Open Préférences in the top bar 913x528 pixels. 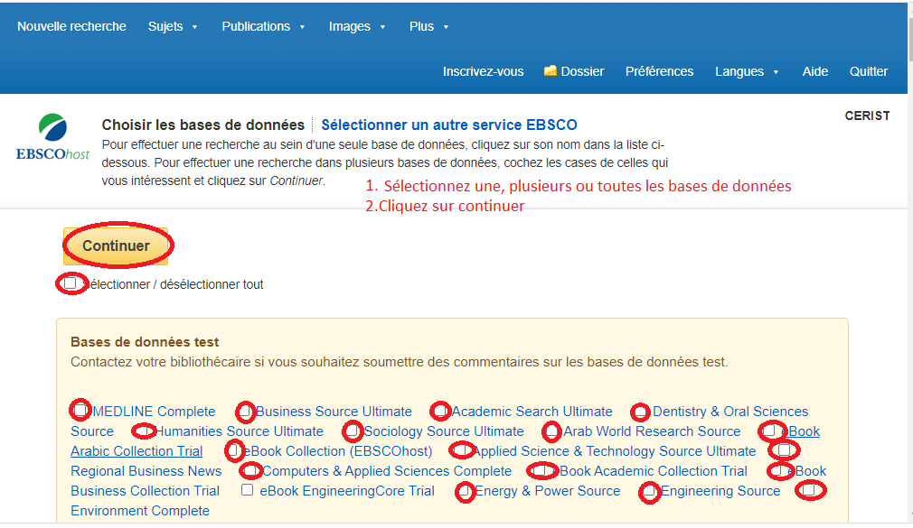click(x=659, y=71)
